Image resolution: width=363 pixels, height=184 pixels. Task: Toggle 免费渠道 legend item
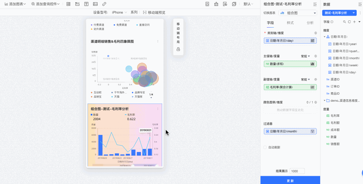(120, 25)
